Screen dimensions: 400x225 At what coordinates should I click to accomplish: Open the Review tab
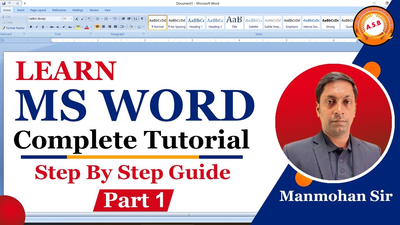pos(94,10)
